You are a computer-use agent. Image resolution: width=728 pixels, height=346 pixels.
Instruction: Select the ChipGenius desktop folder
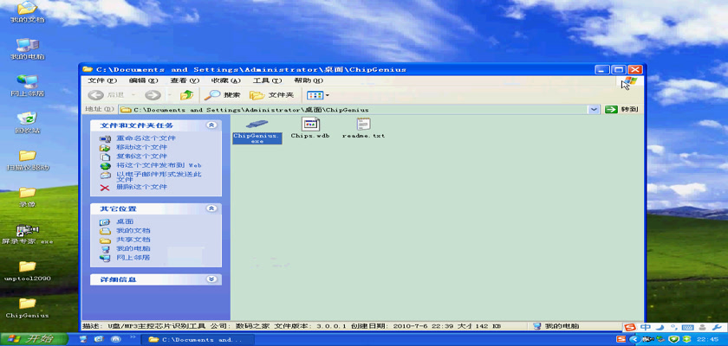pyautogui.click(x=28, y=308)
